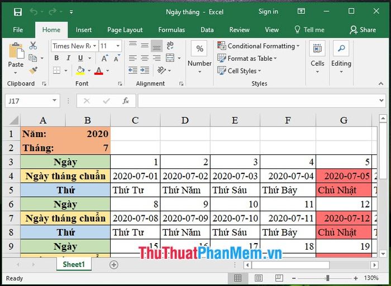
Task: Toggle Align Right
Action: [156, 58]
